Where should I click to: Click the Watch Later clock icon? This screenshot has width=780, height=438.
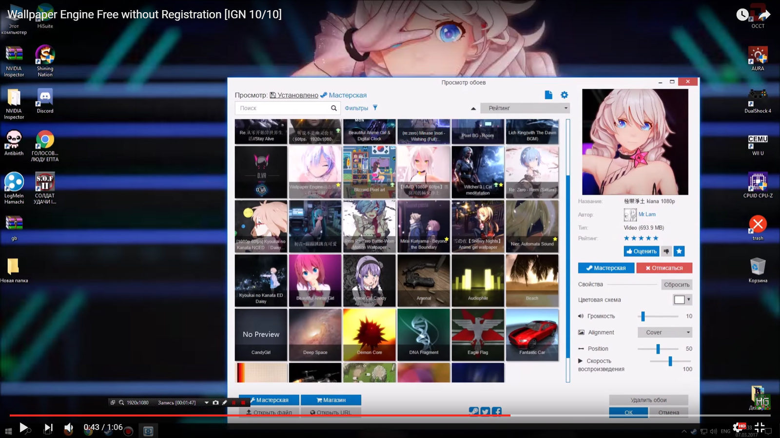[x=742, y=15]
